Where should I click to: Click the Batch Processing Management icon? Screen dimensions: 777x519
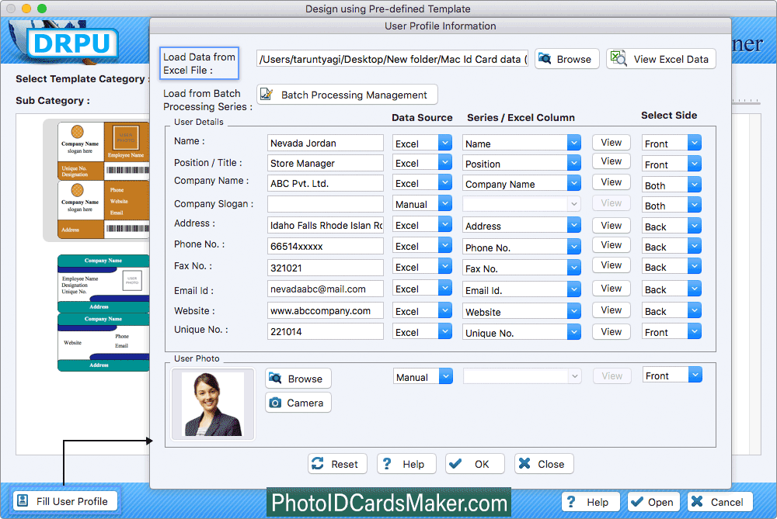pyautogui.click(x=267, y=95)
